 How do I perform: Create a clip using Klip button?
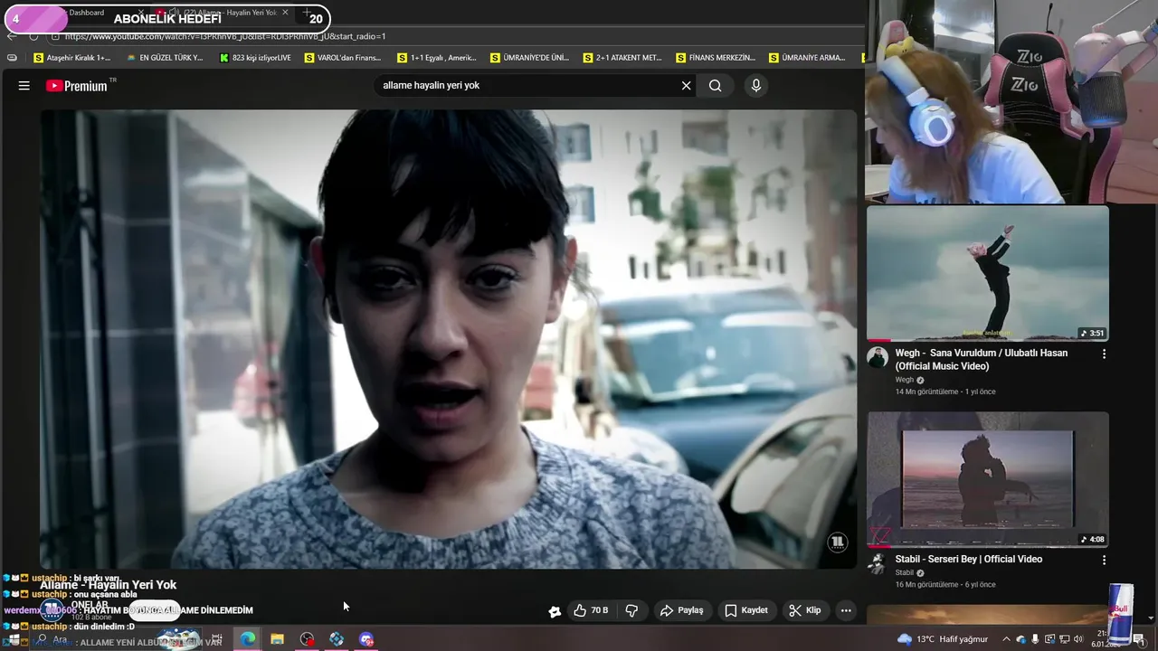[805, 610]
